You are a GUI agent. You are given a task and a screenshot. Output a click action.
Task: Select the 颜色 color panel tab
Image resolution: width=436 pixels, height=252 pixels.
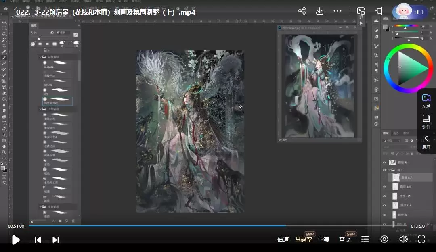(386, 19)
